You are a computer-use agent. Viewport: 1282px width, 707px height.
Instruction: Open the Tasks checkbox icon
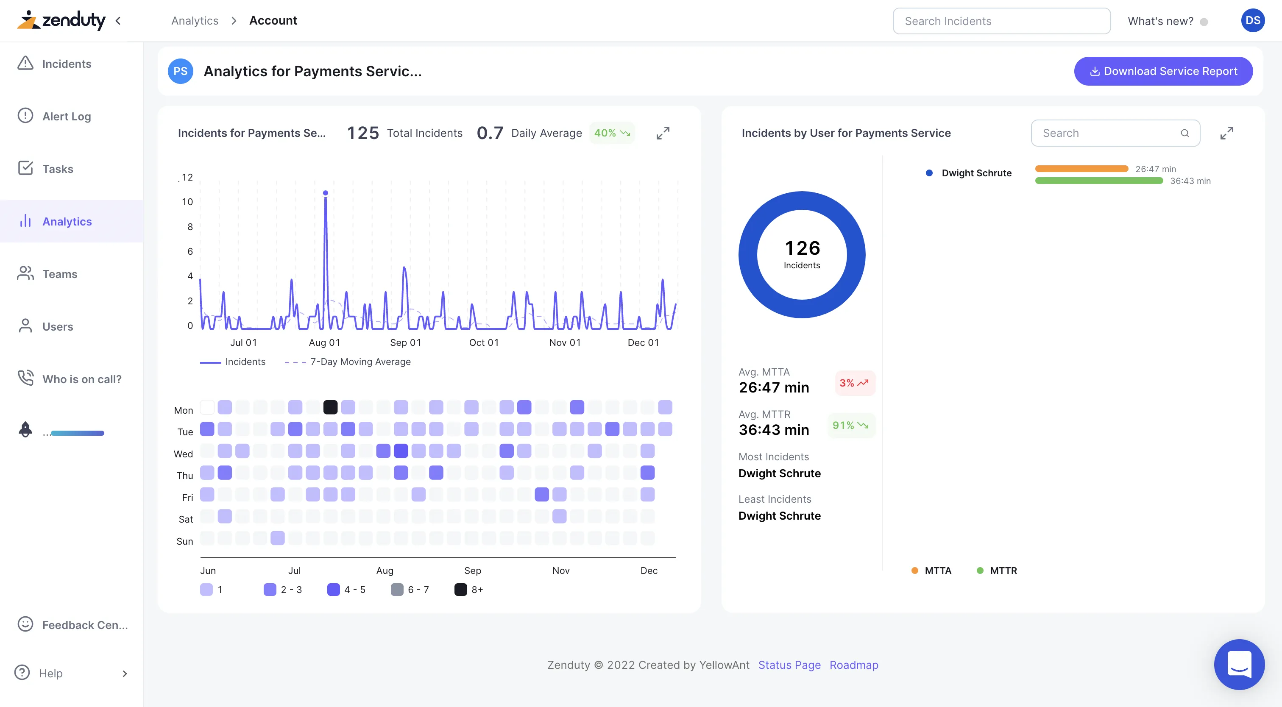[x=25, y=168]
